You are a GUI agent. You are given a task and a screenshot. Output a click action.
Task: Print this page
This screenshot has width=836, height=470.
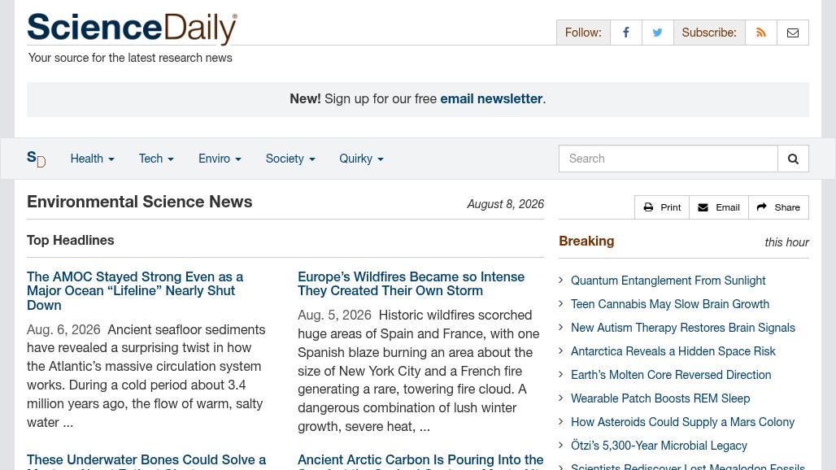[x=662, y=207]
